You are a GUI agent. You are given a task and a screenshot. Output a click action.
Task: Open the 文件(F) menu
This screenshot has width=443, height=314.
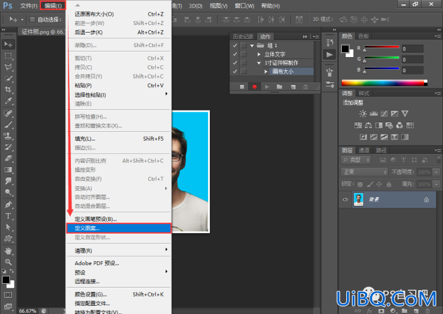click(x=29, y=6)
